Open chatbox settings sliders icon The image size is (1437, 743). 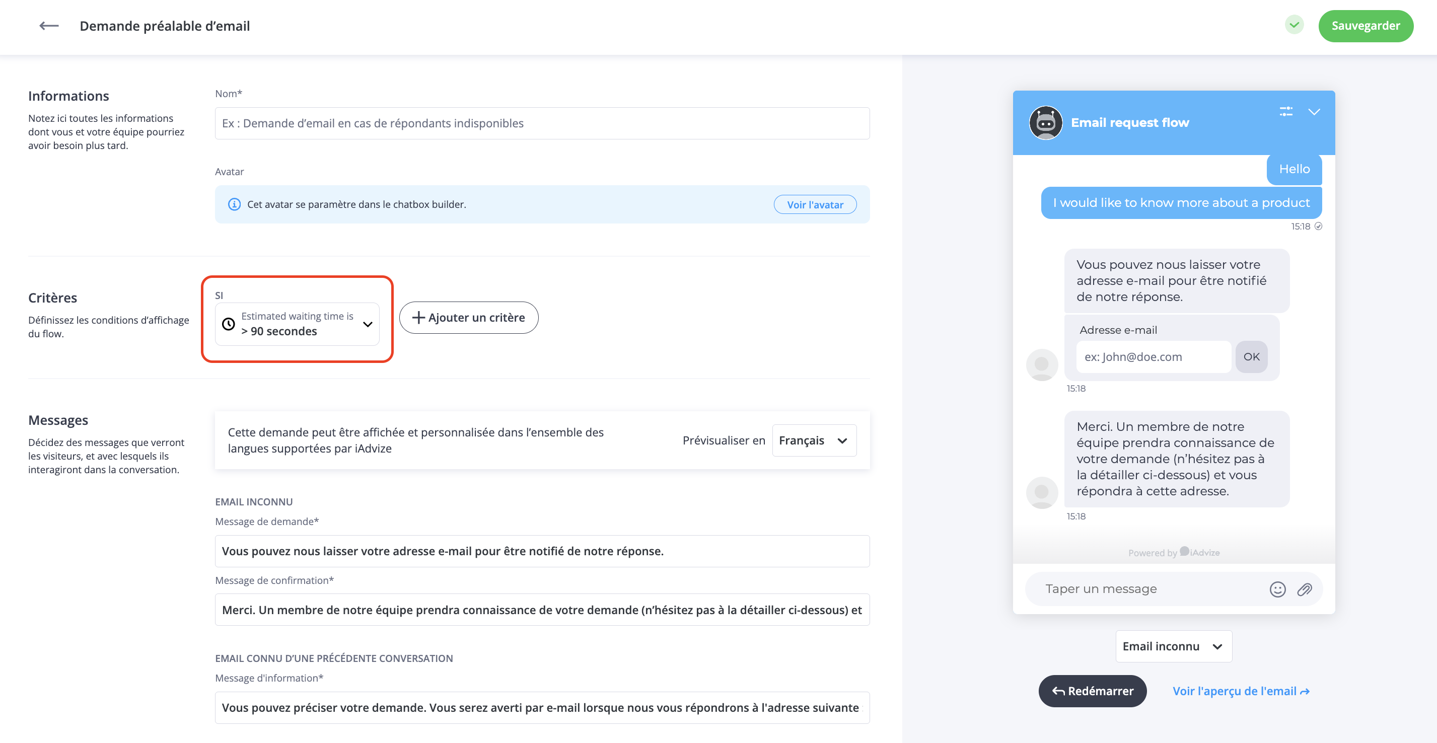point(1286,112)
